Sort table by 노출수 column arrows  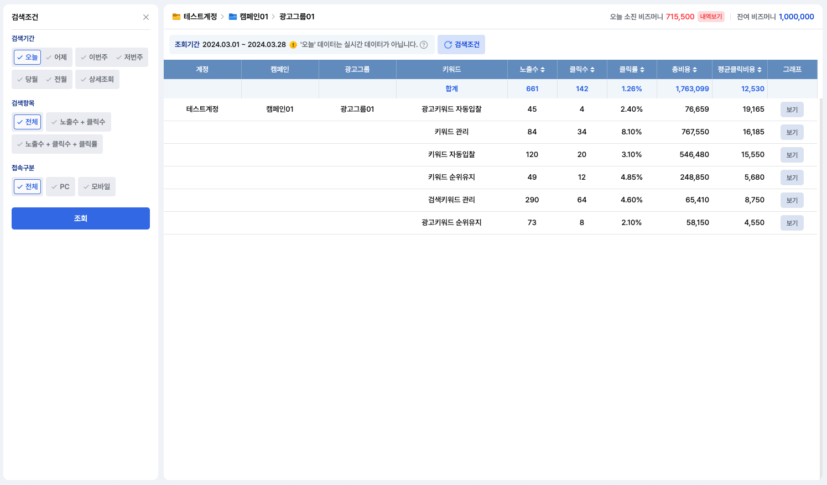pyautogui.click(x=543, y=70)
